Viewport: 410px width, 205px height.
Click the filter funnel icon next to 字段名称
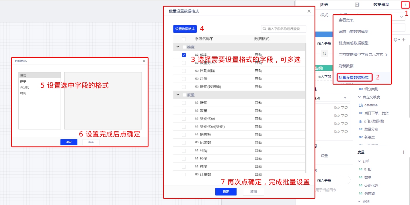click(211, 39)
